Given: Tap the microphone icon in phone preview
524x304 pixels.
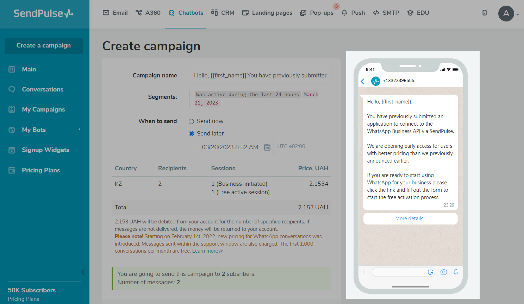Looking at the screenshot, I should click(x=456, y=272).
